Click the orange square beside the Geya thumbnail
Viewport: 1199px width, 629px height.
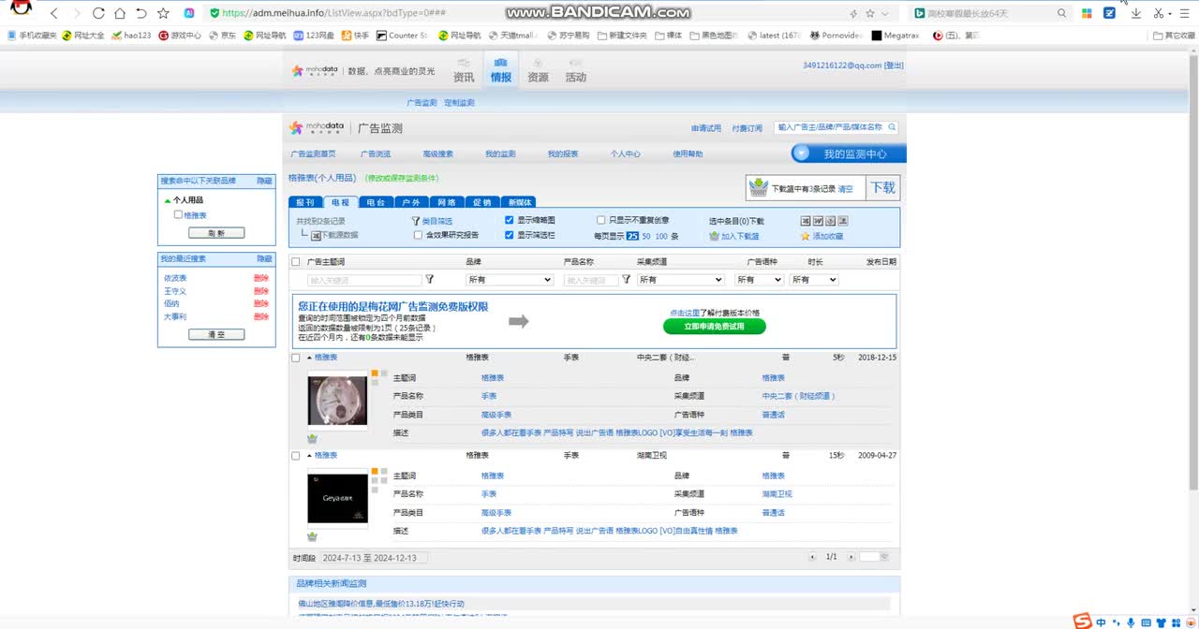coord(375,471)
